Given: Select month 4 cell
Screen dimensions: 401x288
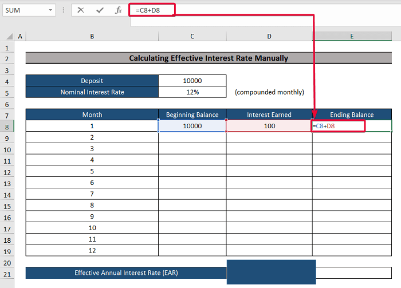Looking at the screenshot, I should coord(92,160).
